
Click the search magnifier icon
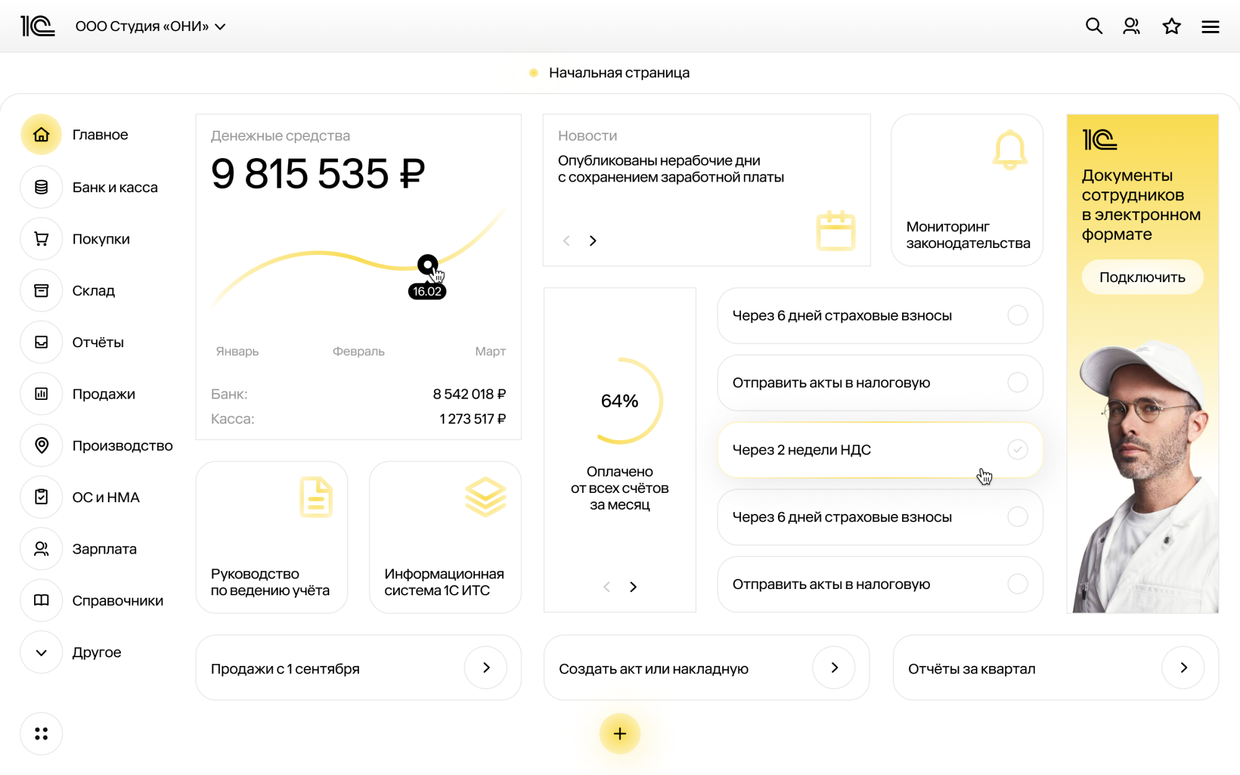[x=1094, y=26]
